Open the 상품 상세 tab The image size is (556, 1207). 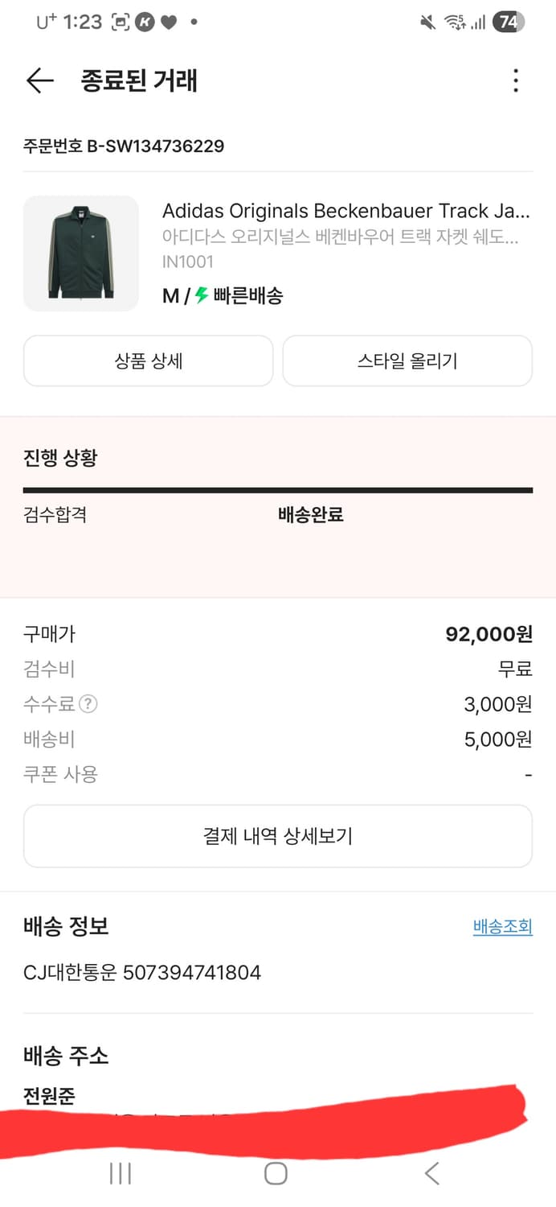(148, 360)
